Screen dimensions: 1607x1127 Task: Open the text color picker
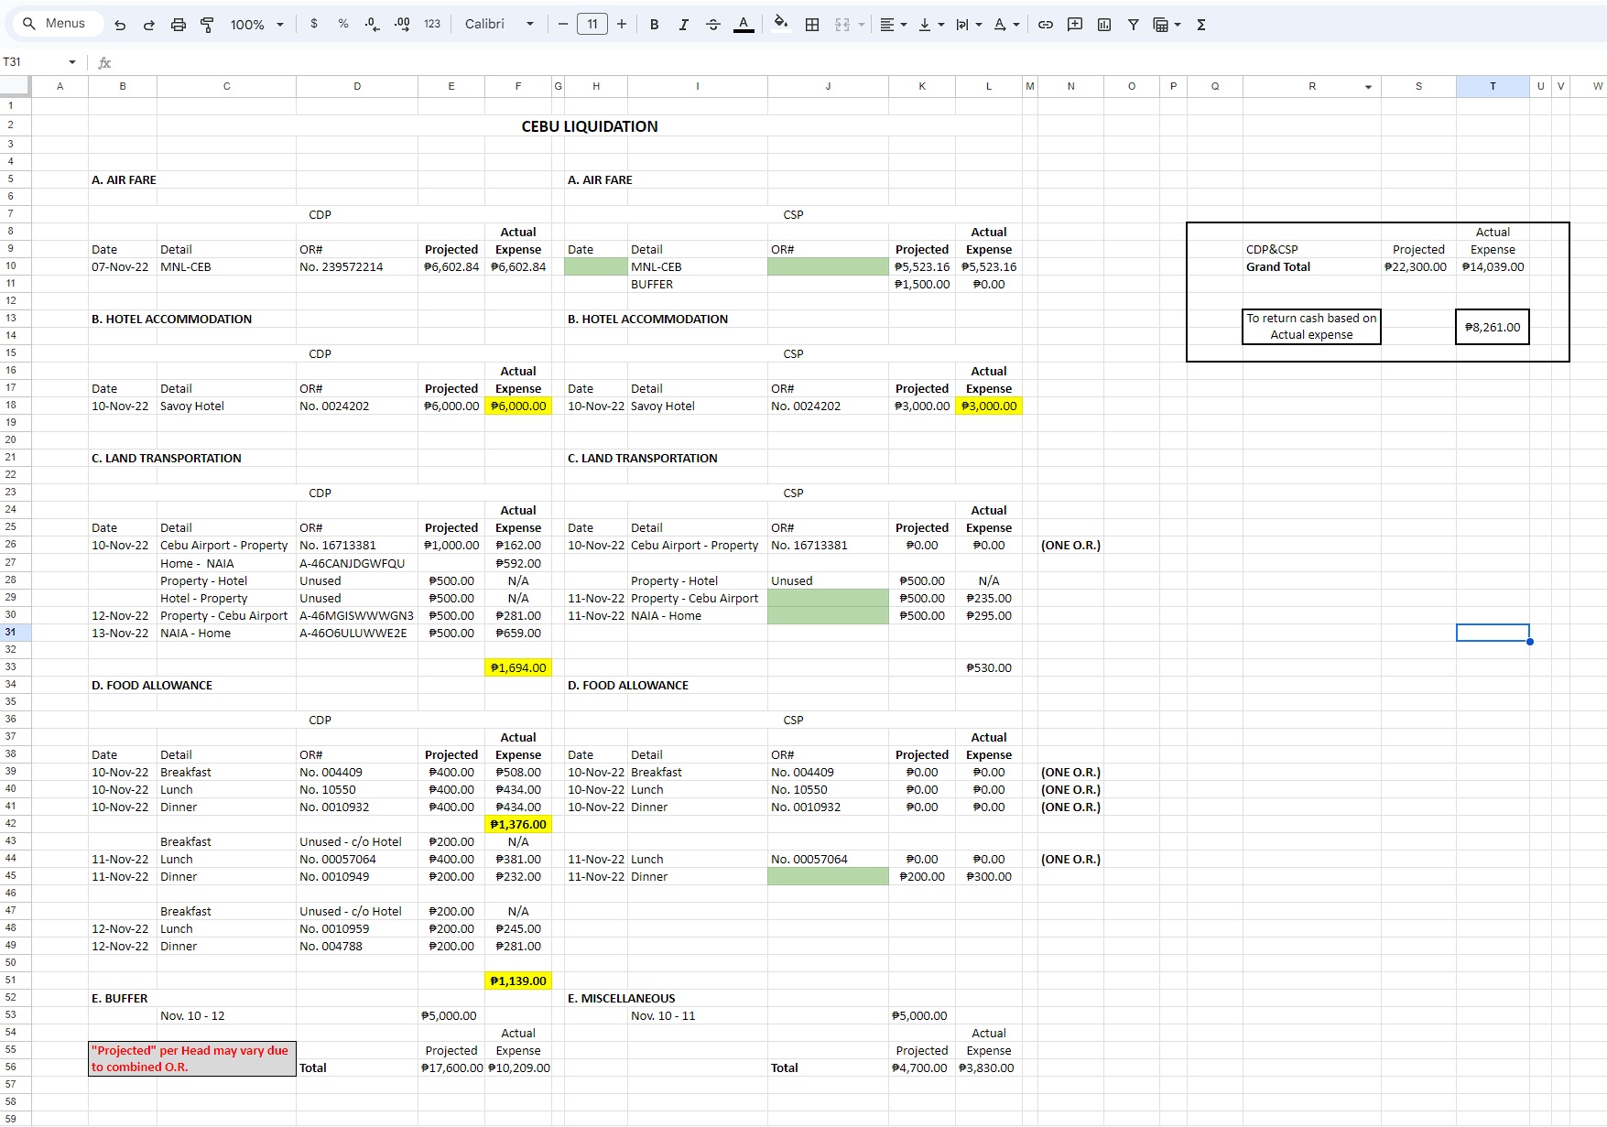[x=744, y=25]
